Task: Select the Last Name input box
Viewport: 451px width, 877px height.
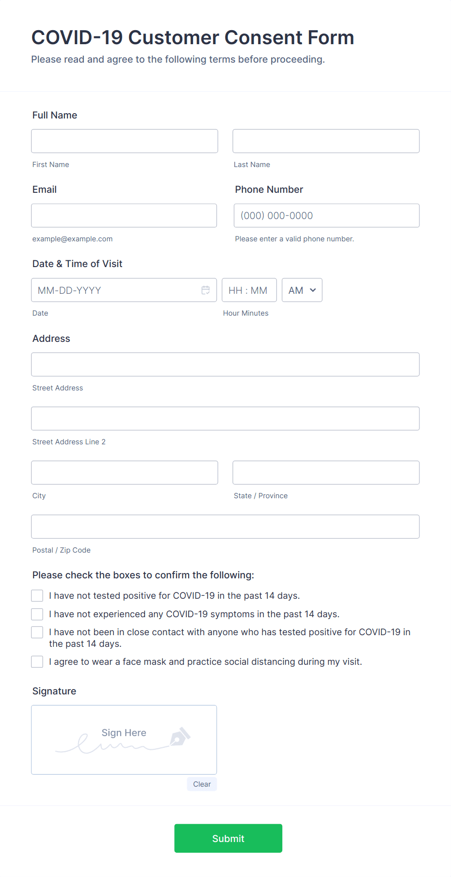Action: (x=325, y=141)
